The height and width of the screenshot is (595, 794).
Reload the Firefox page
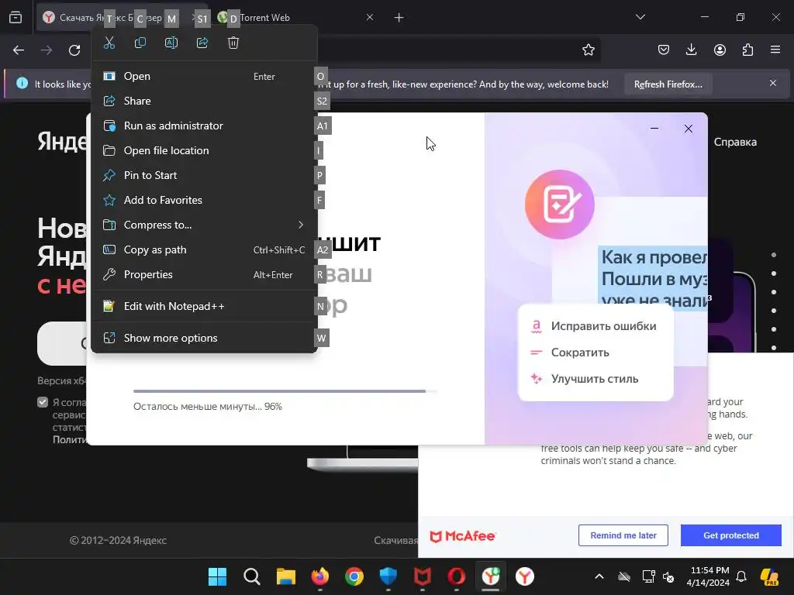click(x=74, y=50)
